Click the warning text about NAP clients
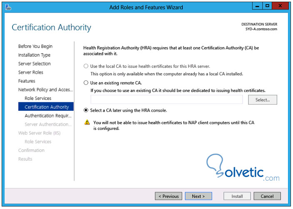Image resolution: width=293 pixels, height=209 pixels. (x=174, y=125)
